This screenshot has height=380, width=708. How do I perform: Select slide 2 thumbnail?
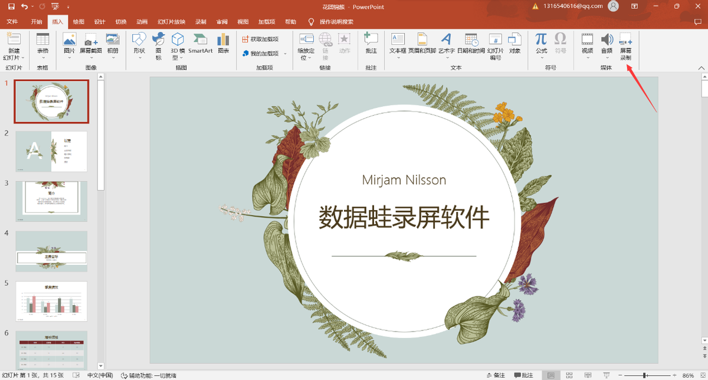tap(51, 152)
